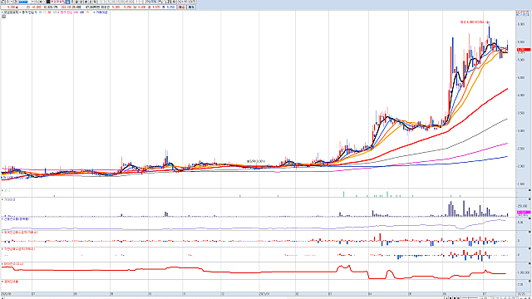Image resolution: width=532 pixels, height=299 pixels.
Task: Close the volume panel via its right-edge square
Action: tap(530, 199)
